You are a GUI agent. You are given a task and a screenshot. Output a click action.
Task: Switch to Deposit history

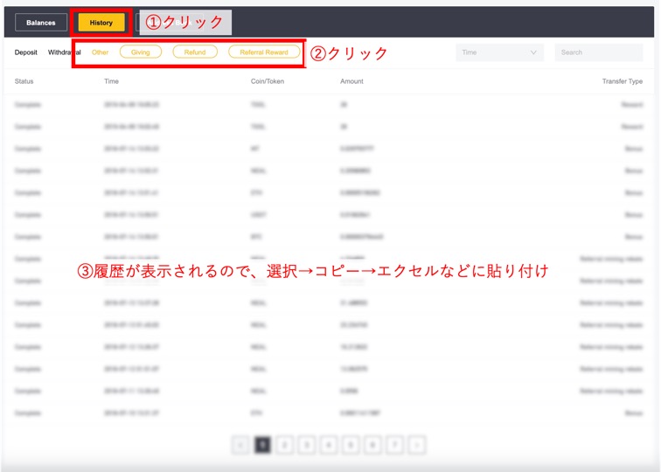tap(25, 52)
